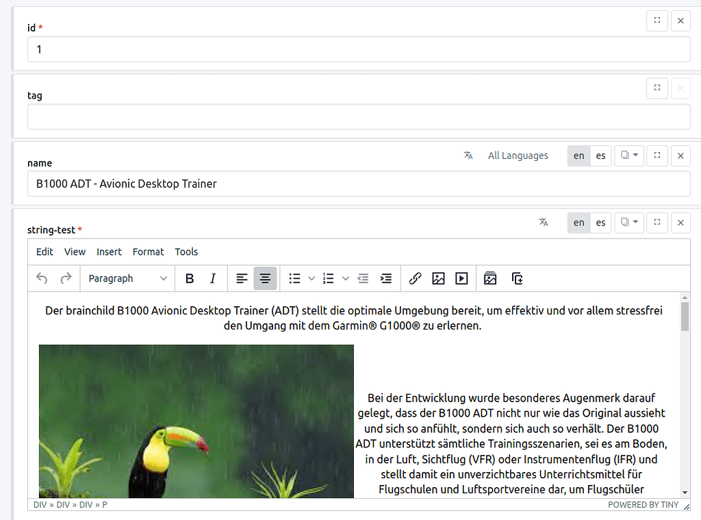
Task: Click the POWERED BY TINY link
Action: 643,504
